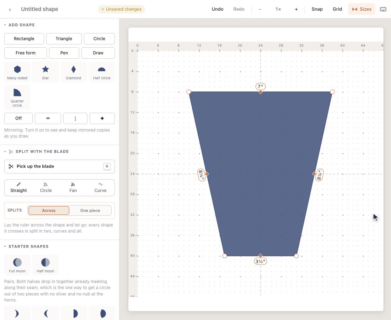Screen dimensions: 391x320
Task: Select the Curve blade mode
Action: click(x=101, y=188)
